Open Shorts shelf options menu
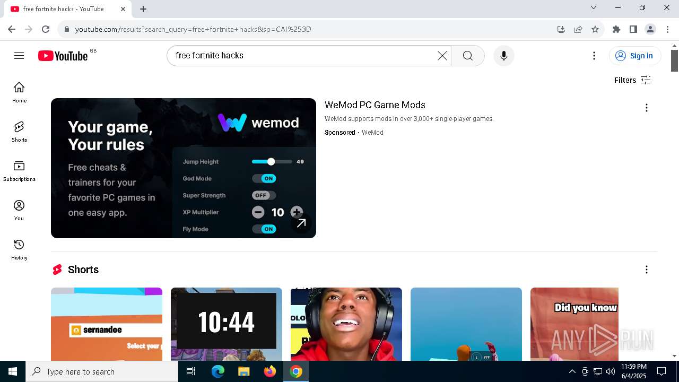The image size is (679, 382). (x=646, y=270)
